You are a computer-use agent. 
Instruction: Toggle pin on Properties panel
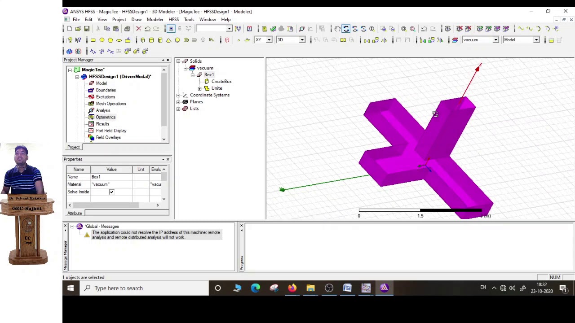[x=163, y=159]
